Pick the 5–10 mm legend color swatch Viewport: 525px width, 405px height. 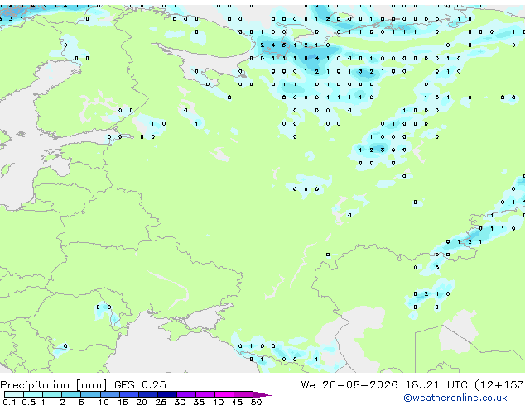90,394
